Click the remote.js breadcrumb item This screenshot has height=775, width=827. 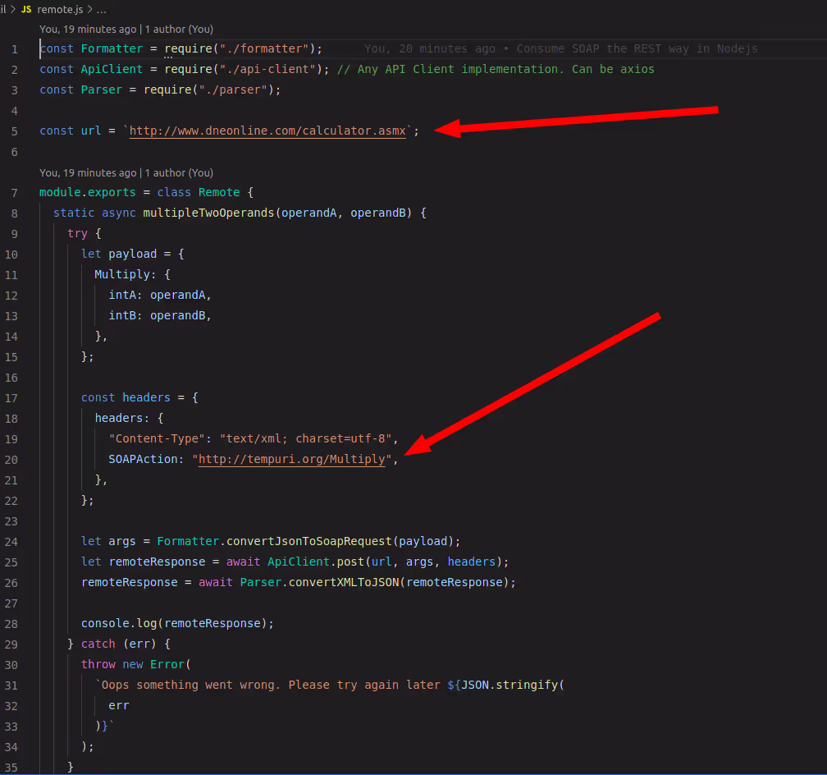coord(60,10)
